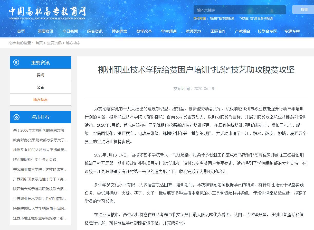
Task: Click 重要资讯 in the breadcrumb path
Action: tap(54, 43)
